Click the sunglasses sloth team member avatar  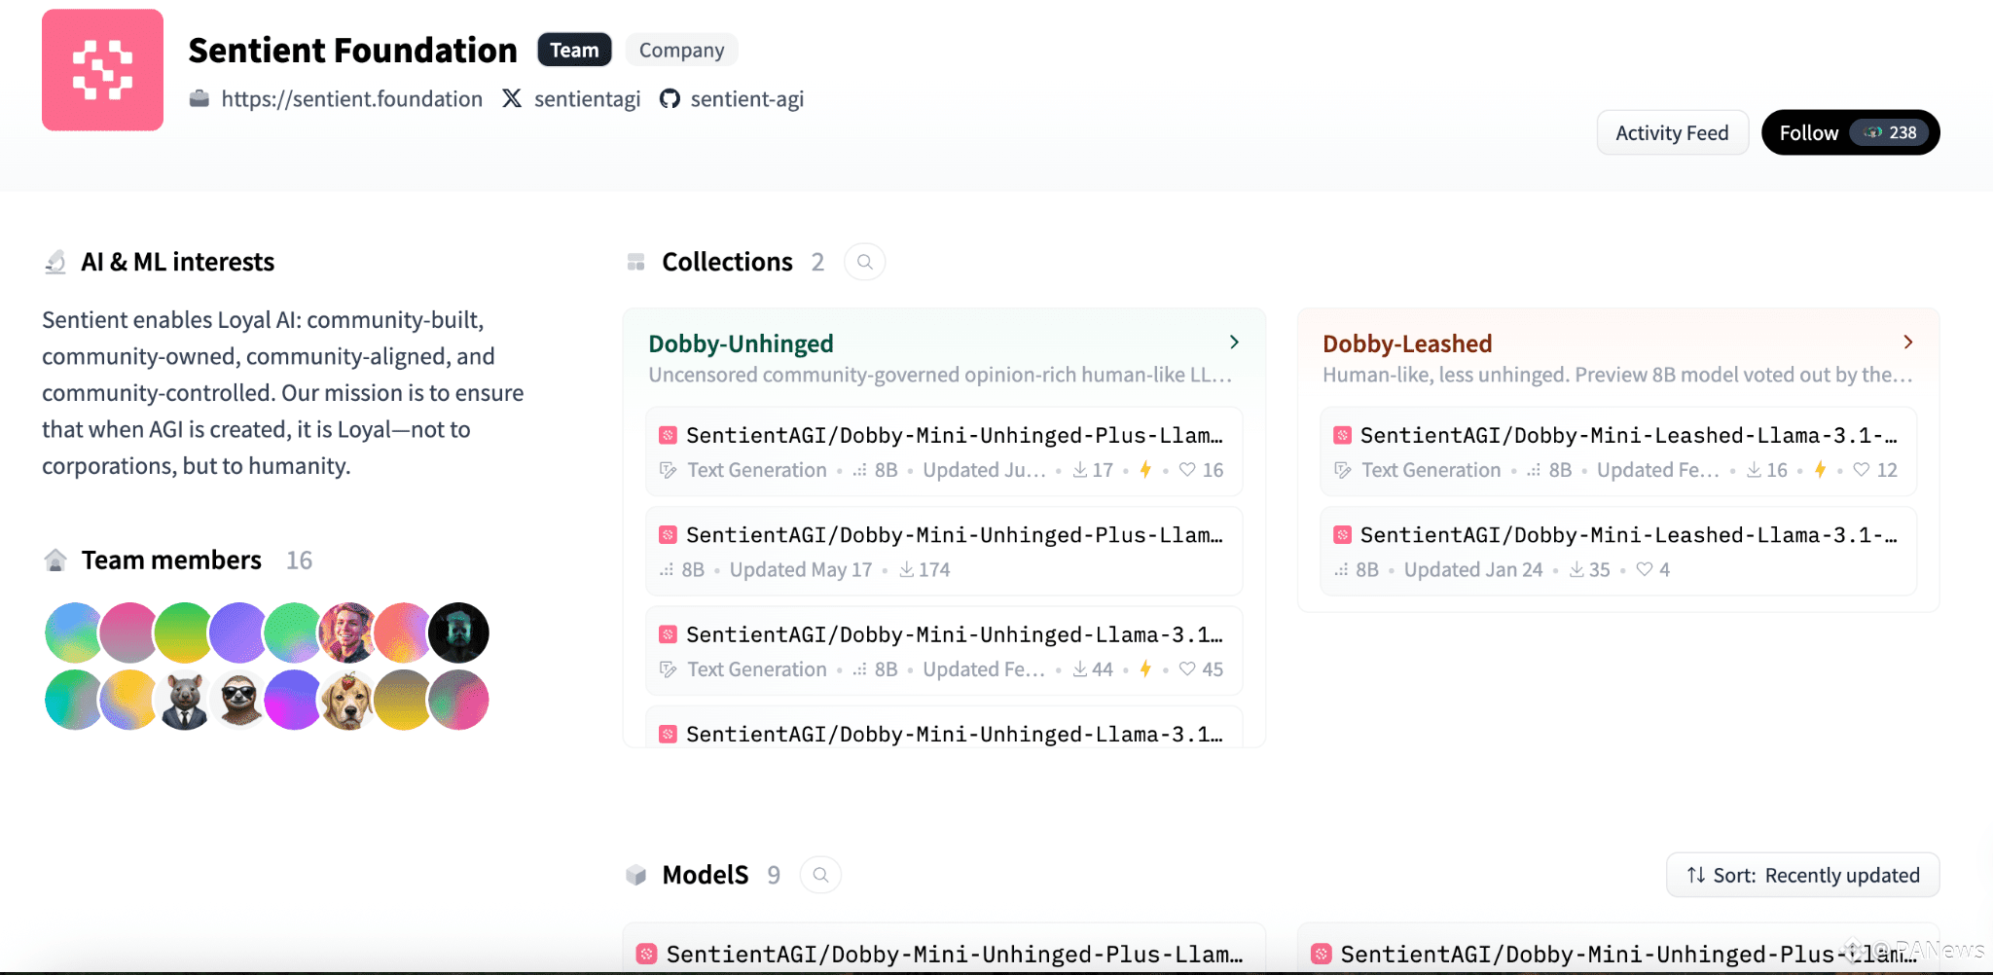tap(238, 700)
